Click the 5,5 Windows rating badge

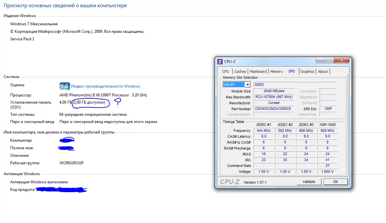point(64,86)
